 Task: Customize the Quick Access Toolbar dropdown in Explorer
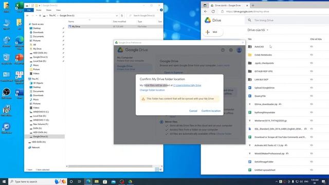[x=40, y=6]
